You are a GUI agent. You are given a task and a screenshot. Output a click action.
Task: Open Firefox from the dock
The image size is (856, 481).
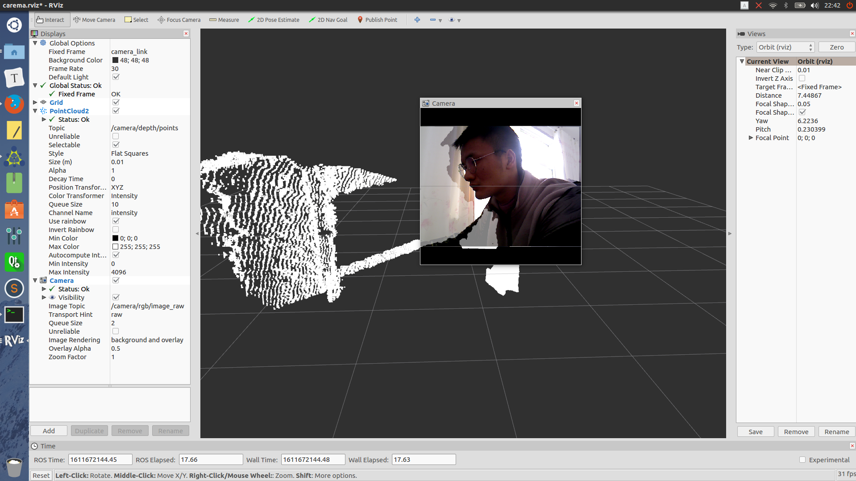pyautogui.click(x=14, y=104)
